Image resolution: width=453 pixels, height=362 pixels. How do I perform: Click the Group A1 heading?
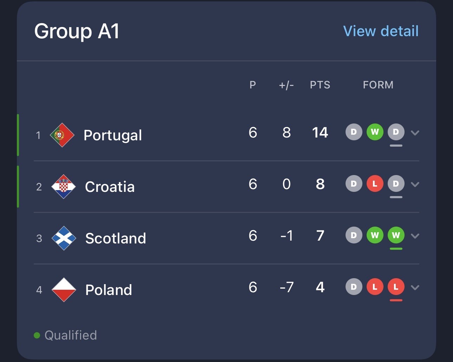[x=77, y=31]
